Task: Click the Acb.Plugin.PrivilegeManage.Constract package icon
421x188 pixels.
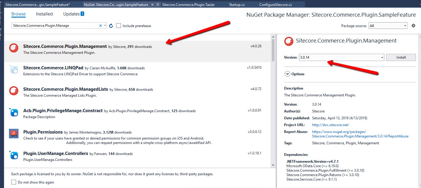Action: click(14, 112)
